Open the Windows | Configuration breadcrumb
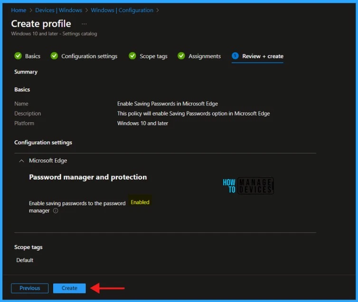 [x=122, y=10]
